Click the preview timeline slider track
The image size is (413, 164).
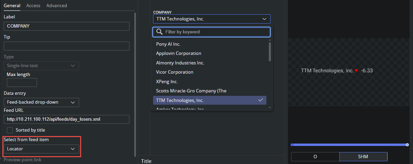pos(349,145)
